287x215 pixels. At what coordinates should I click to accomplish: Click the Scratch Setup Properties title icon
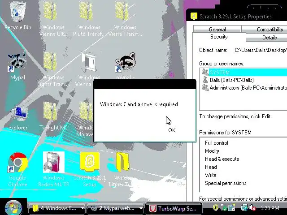[194, 16]
